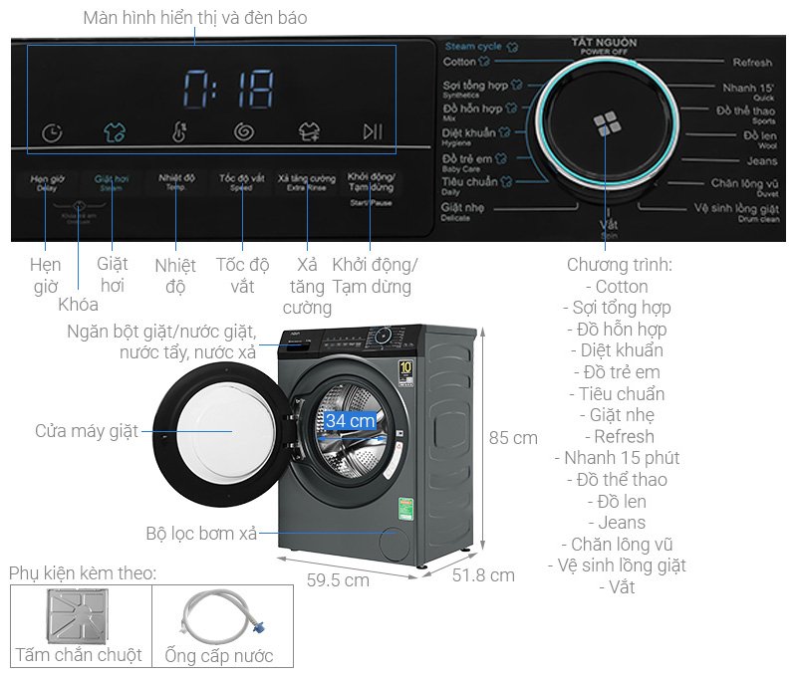Choose the Diệt khuẩn hygiene program

coord(469,132)
